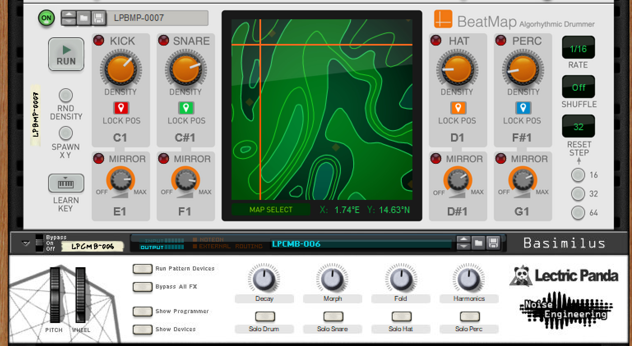This screenshot has width=632, height=346.
Task: Click the Basimilus patch up/down arrows
Action: tap(463, 243)
